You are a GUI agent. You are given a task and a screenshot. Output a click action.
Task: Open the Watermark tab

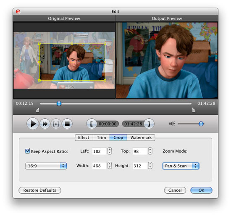tap(141, 138)
